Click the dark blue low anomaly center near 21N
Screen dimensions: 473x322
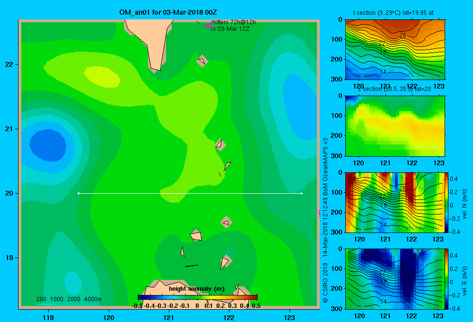48,145
